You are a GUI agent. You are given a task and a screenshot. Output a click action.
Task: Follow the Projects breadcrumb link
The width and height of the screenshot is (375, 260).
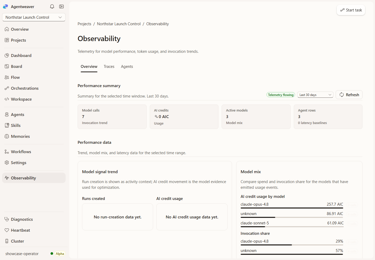tap(84, 24)
